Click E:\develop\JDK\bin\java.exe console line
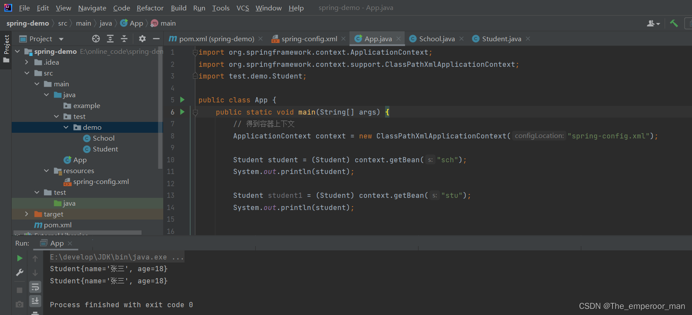Screen dimensions: 692x315 click(117, 257)
